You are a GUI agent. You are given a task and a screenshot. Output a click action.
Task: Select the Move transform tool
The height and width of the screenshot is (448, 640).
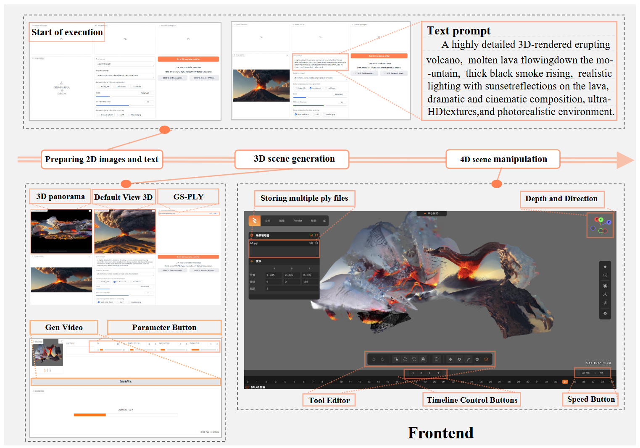pos(450,359)
